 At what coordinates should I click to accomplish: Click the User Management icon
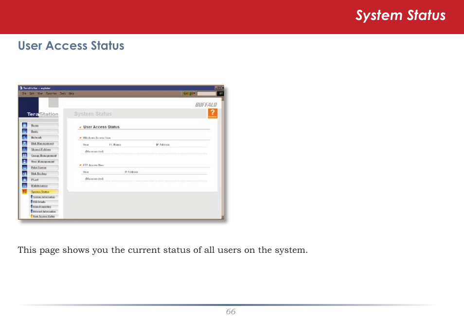coord(24,161)
